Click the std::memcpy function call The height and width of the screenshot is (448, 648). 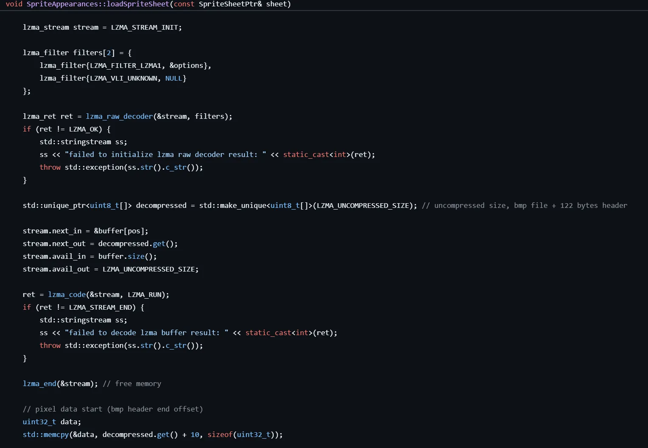point(46,434)
